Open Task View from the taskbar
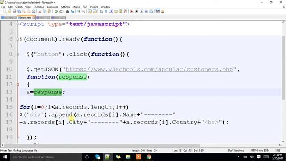This screenshot has height=161, width=286. 87,157
